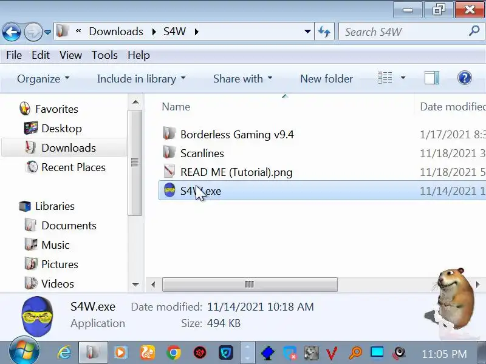The width and height of the screenshot is (486, 364).
Task: Click Downloads in the address bar path
Action: [116, 32]
